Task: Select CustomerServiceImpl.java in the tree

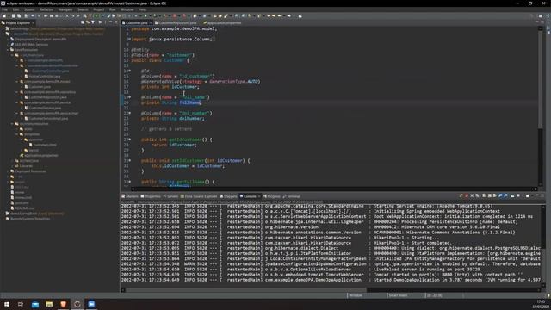Action: tap(48, 119)
